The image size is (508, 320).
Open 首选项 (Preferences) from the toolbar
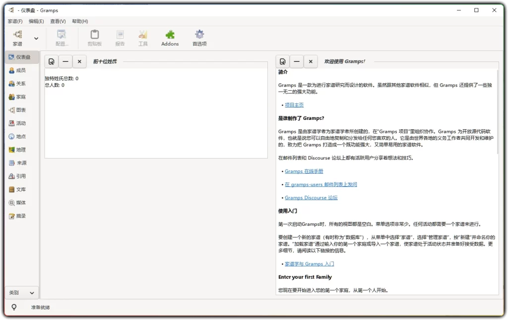pos(199,37)
